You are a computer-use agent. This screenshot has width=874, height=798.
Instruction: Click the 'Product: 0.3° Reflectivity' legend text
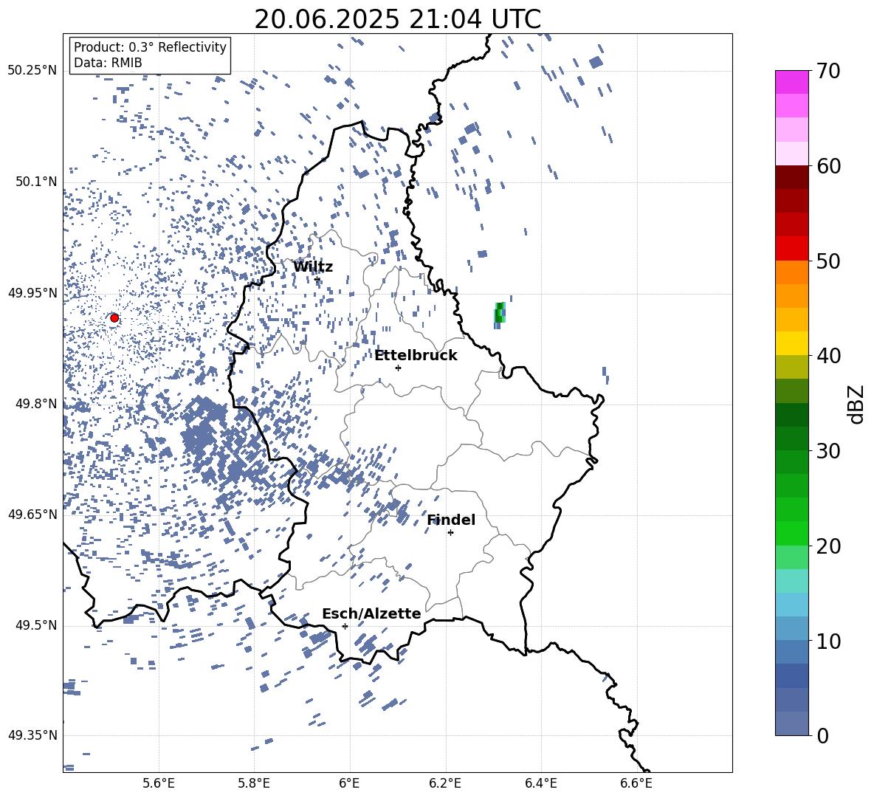[150, 47]
